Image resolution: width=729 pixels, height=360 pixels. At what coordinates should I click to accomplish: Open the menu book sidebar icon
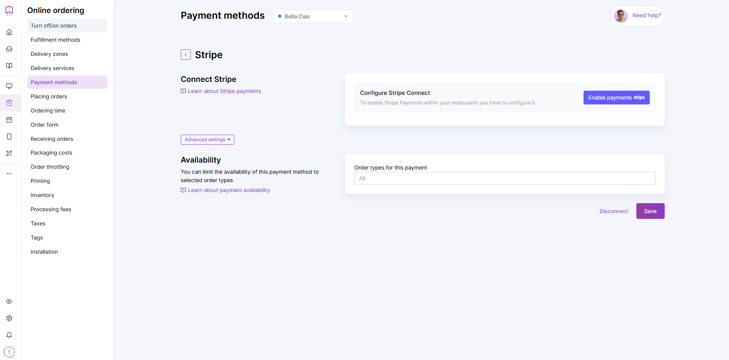pyautogui.click(x=9, y=66)
